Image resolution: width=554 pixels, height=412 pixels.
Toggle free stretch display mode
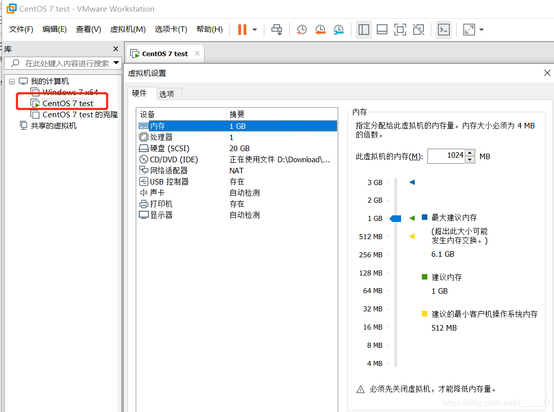[x=468, y=30]
